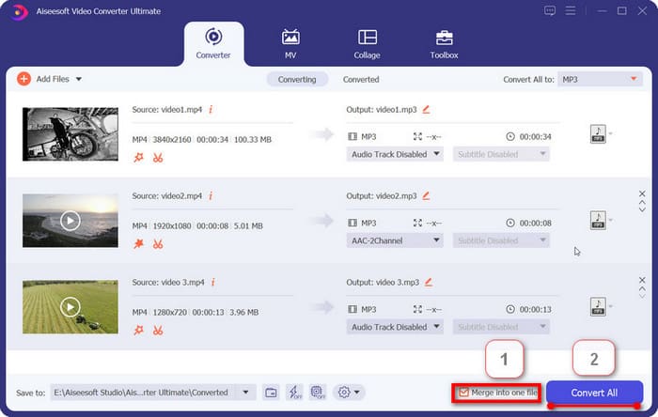Image resolution: width=658 pixels, height=417 pixels.
Task: Select the video1.mp4 motorcycle thumbnail
Action: 70,134
